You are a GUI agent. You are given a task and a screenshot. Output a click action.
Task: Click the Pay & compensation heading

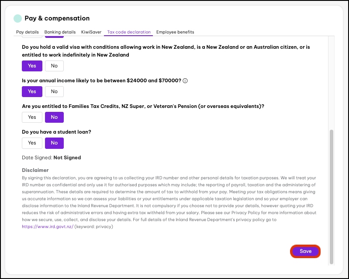click(57, 18)
